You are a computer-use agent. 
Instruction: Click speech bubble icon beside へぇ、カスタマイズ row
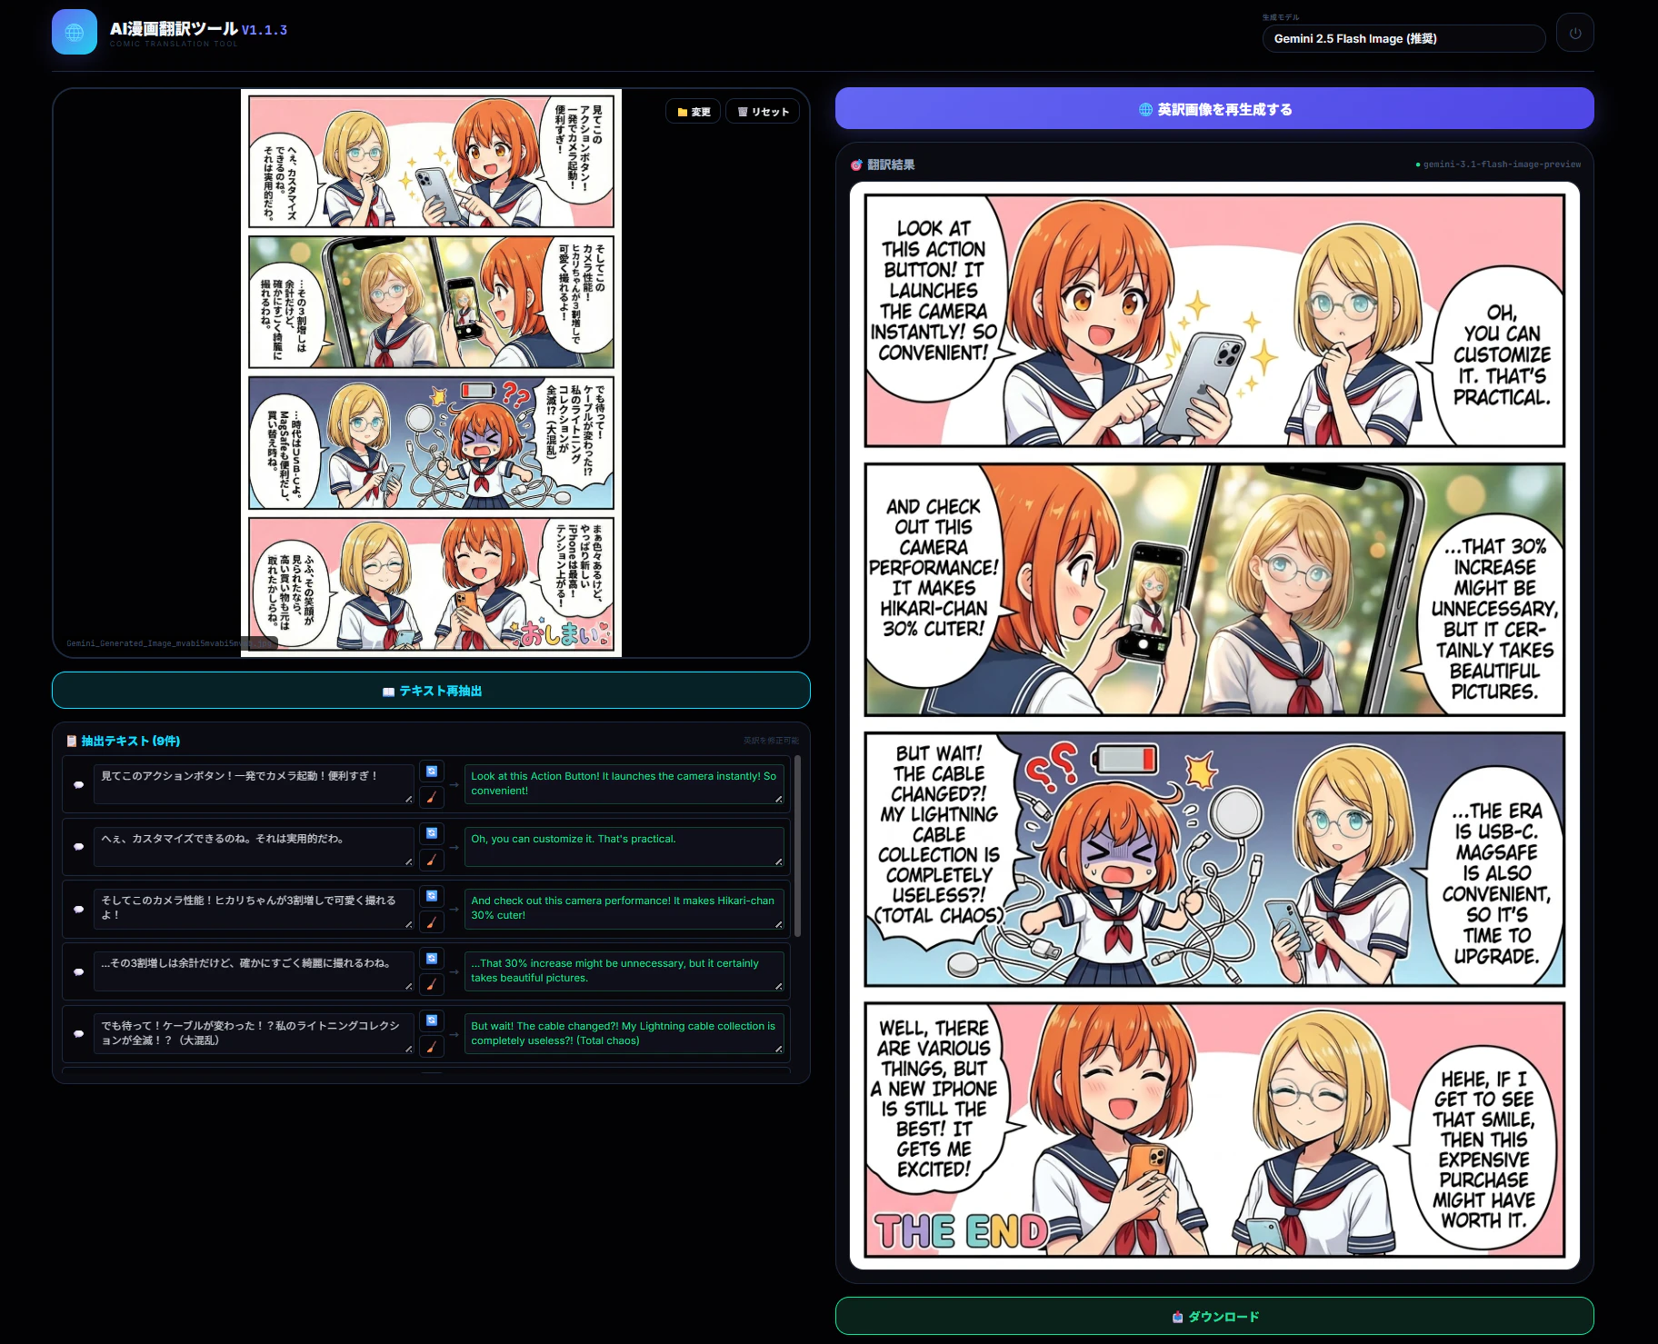coord(79,847)
